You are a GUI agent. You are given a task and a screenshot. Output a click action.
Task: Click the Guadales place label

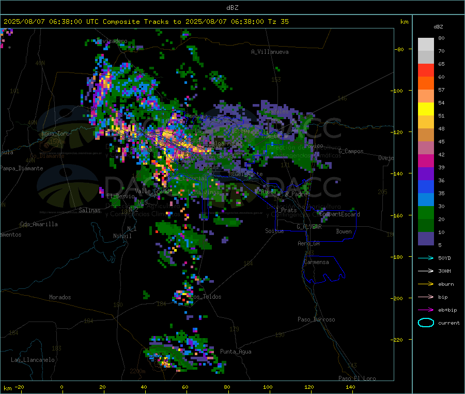pos(276,111)
